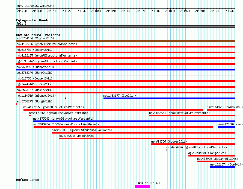Click the red nsv516132 variant bar
Image resolution: width=243 pixels, height=189 pixels.
coord(221,110)
